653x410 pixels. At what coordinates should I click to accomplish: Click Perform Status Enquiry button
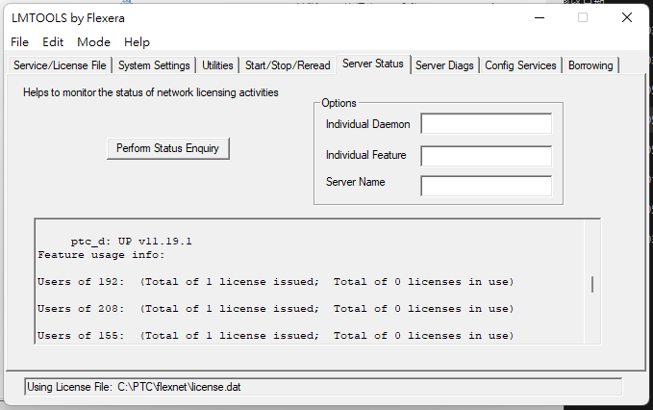click(168, 148)
